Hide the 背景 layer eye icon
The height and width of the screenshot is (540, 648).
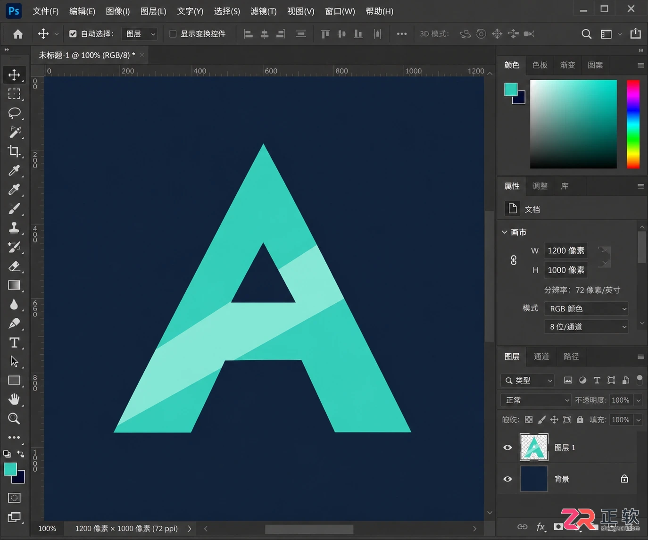(x=507, y=479)
